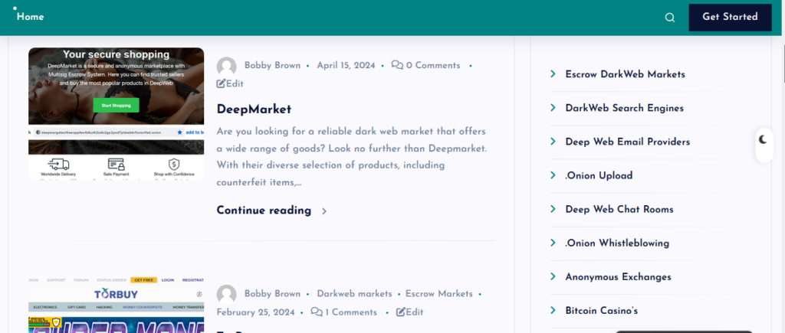Click the edit icon on the DeepMarket post
Image resolution: width=785 pixels, height=333 pixels.
pos(221,83)
